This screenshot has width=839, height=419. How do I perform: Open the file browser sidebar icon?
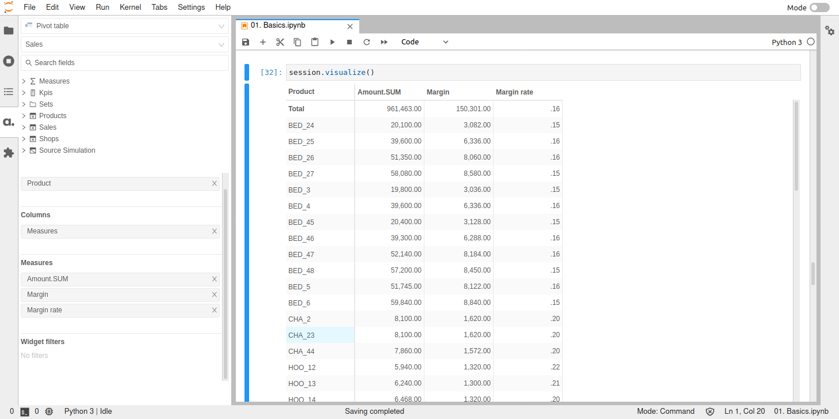click(x=9, y=31)
